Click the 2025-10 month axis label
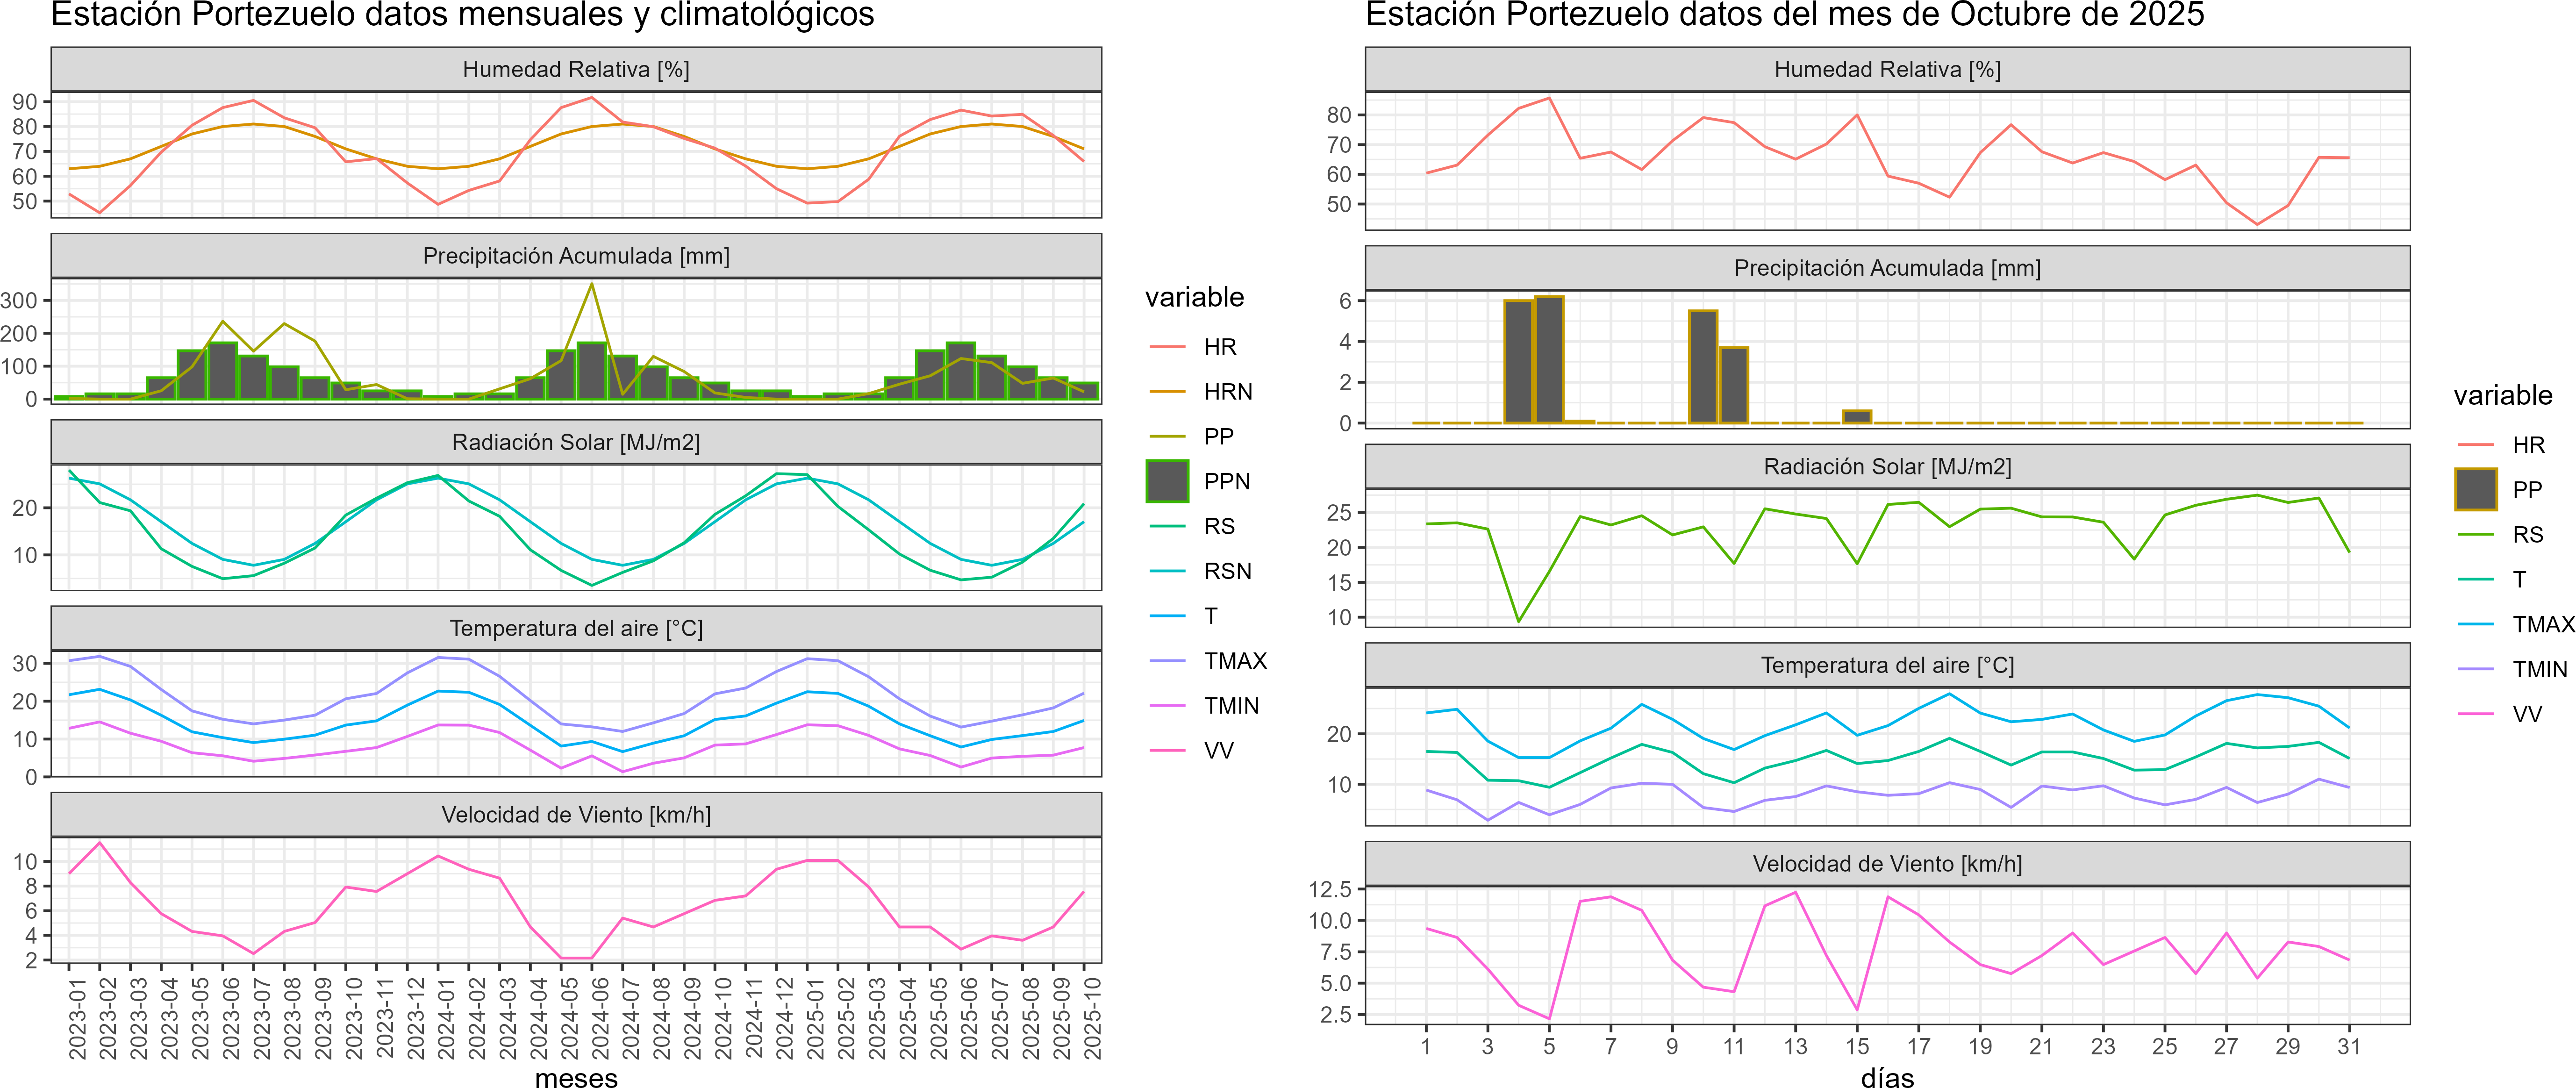2576x1088 pixels. (x=1093, y=1017)
